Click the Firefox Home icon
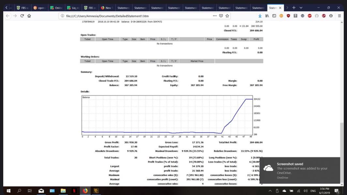347x195 pixels. (29, 16)
